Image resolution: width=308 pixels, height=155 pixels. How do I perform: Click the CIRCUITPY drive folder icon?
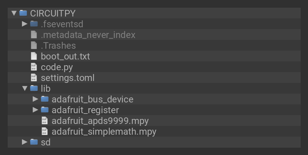coord(23,13)
